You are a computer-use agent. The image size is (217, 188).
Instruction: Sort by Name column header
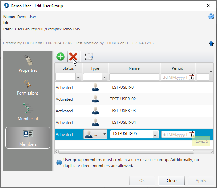coord(134,68)
